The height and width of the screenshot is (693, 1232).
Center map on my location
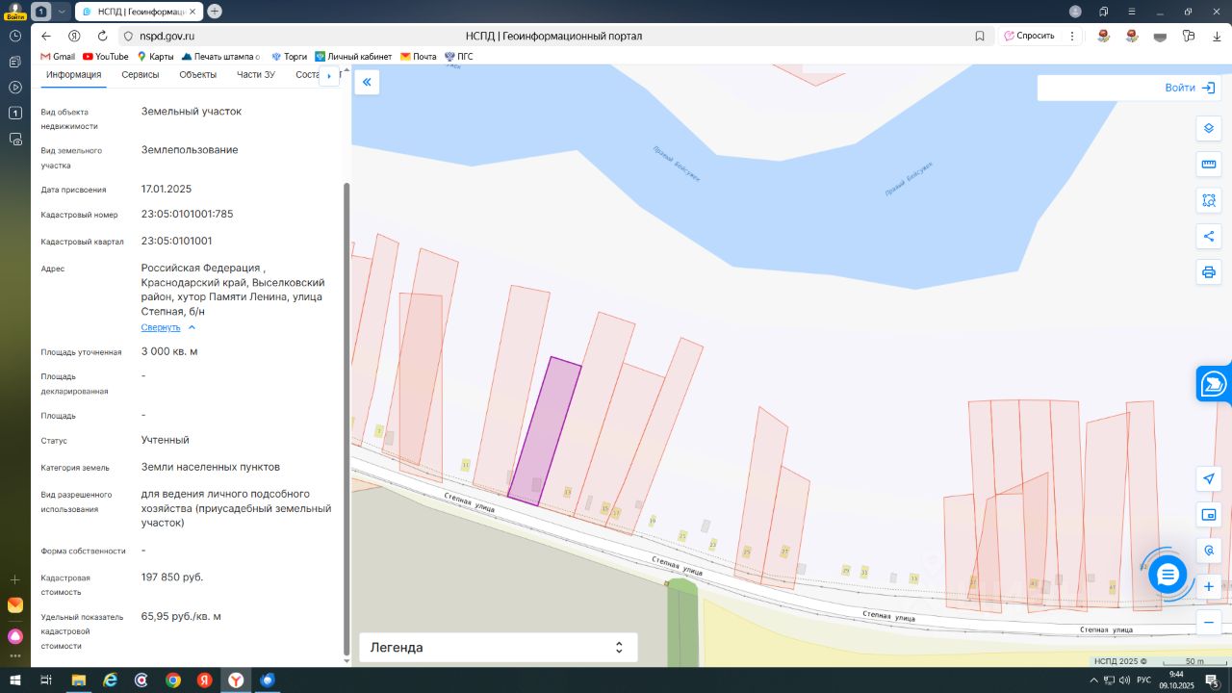tap(1209, 478)
